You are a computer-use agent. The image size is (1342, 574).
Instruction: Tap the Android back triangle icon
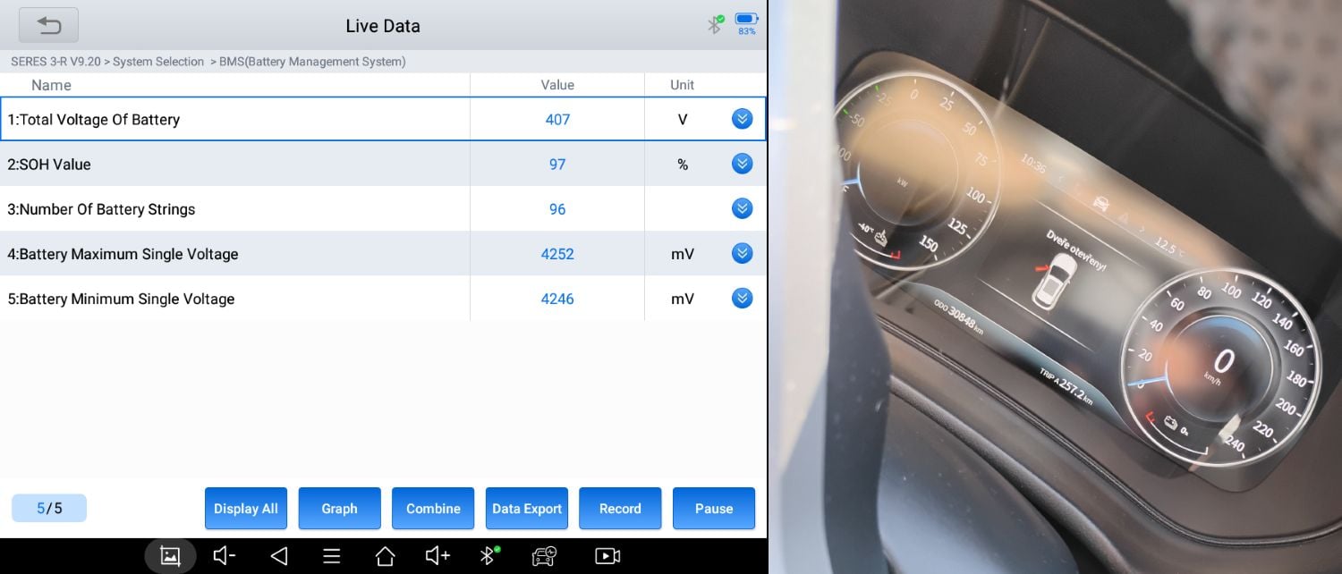(x=279, y=556)
